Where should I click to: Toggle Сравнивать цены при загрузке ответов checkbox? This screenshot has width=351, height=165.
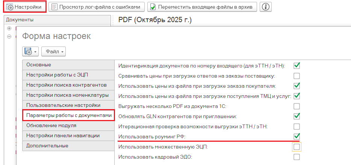click(297, 76)
